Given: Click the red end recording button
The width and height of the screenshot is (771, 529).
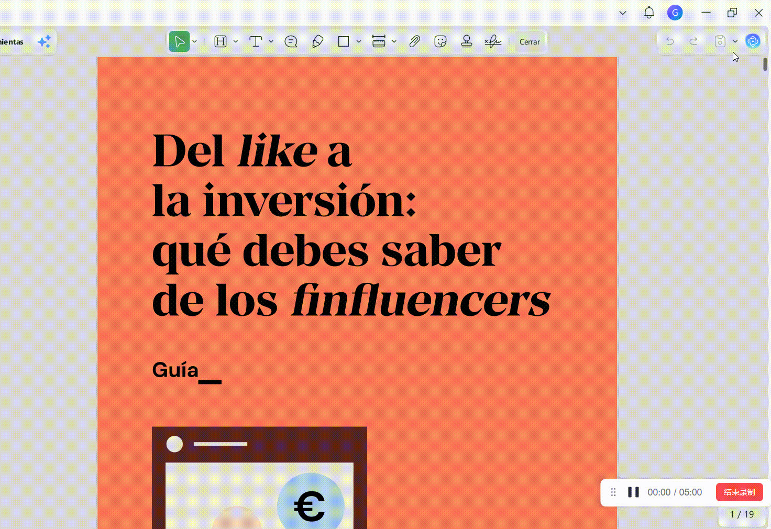Looking at the screenshot, I should point(739,492).
